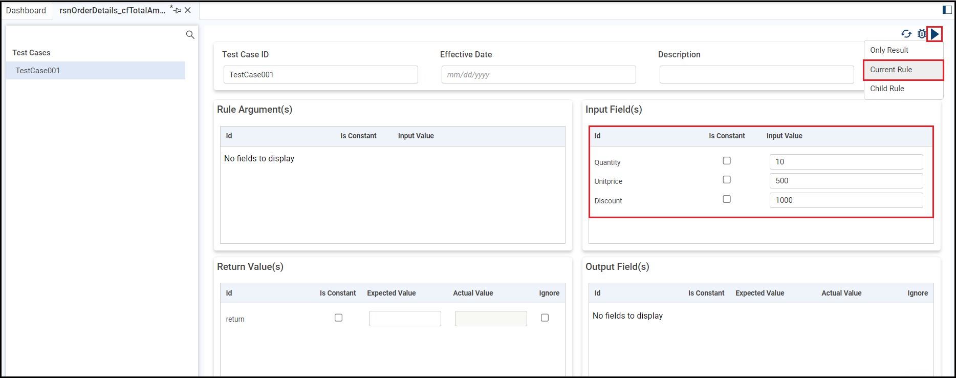Screen dimensions: 956x378
Task: Click the Effective Date field
Action: click(538, 75)
